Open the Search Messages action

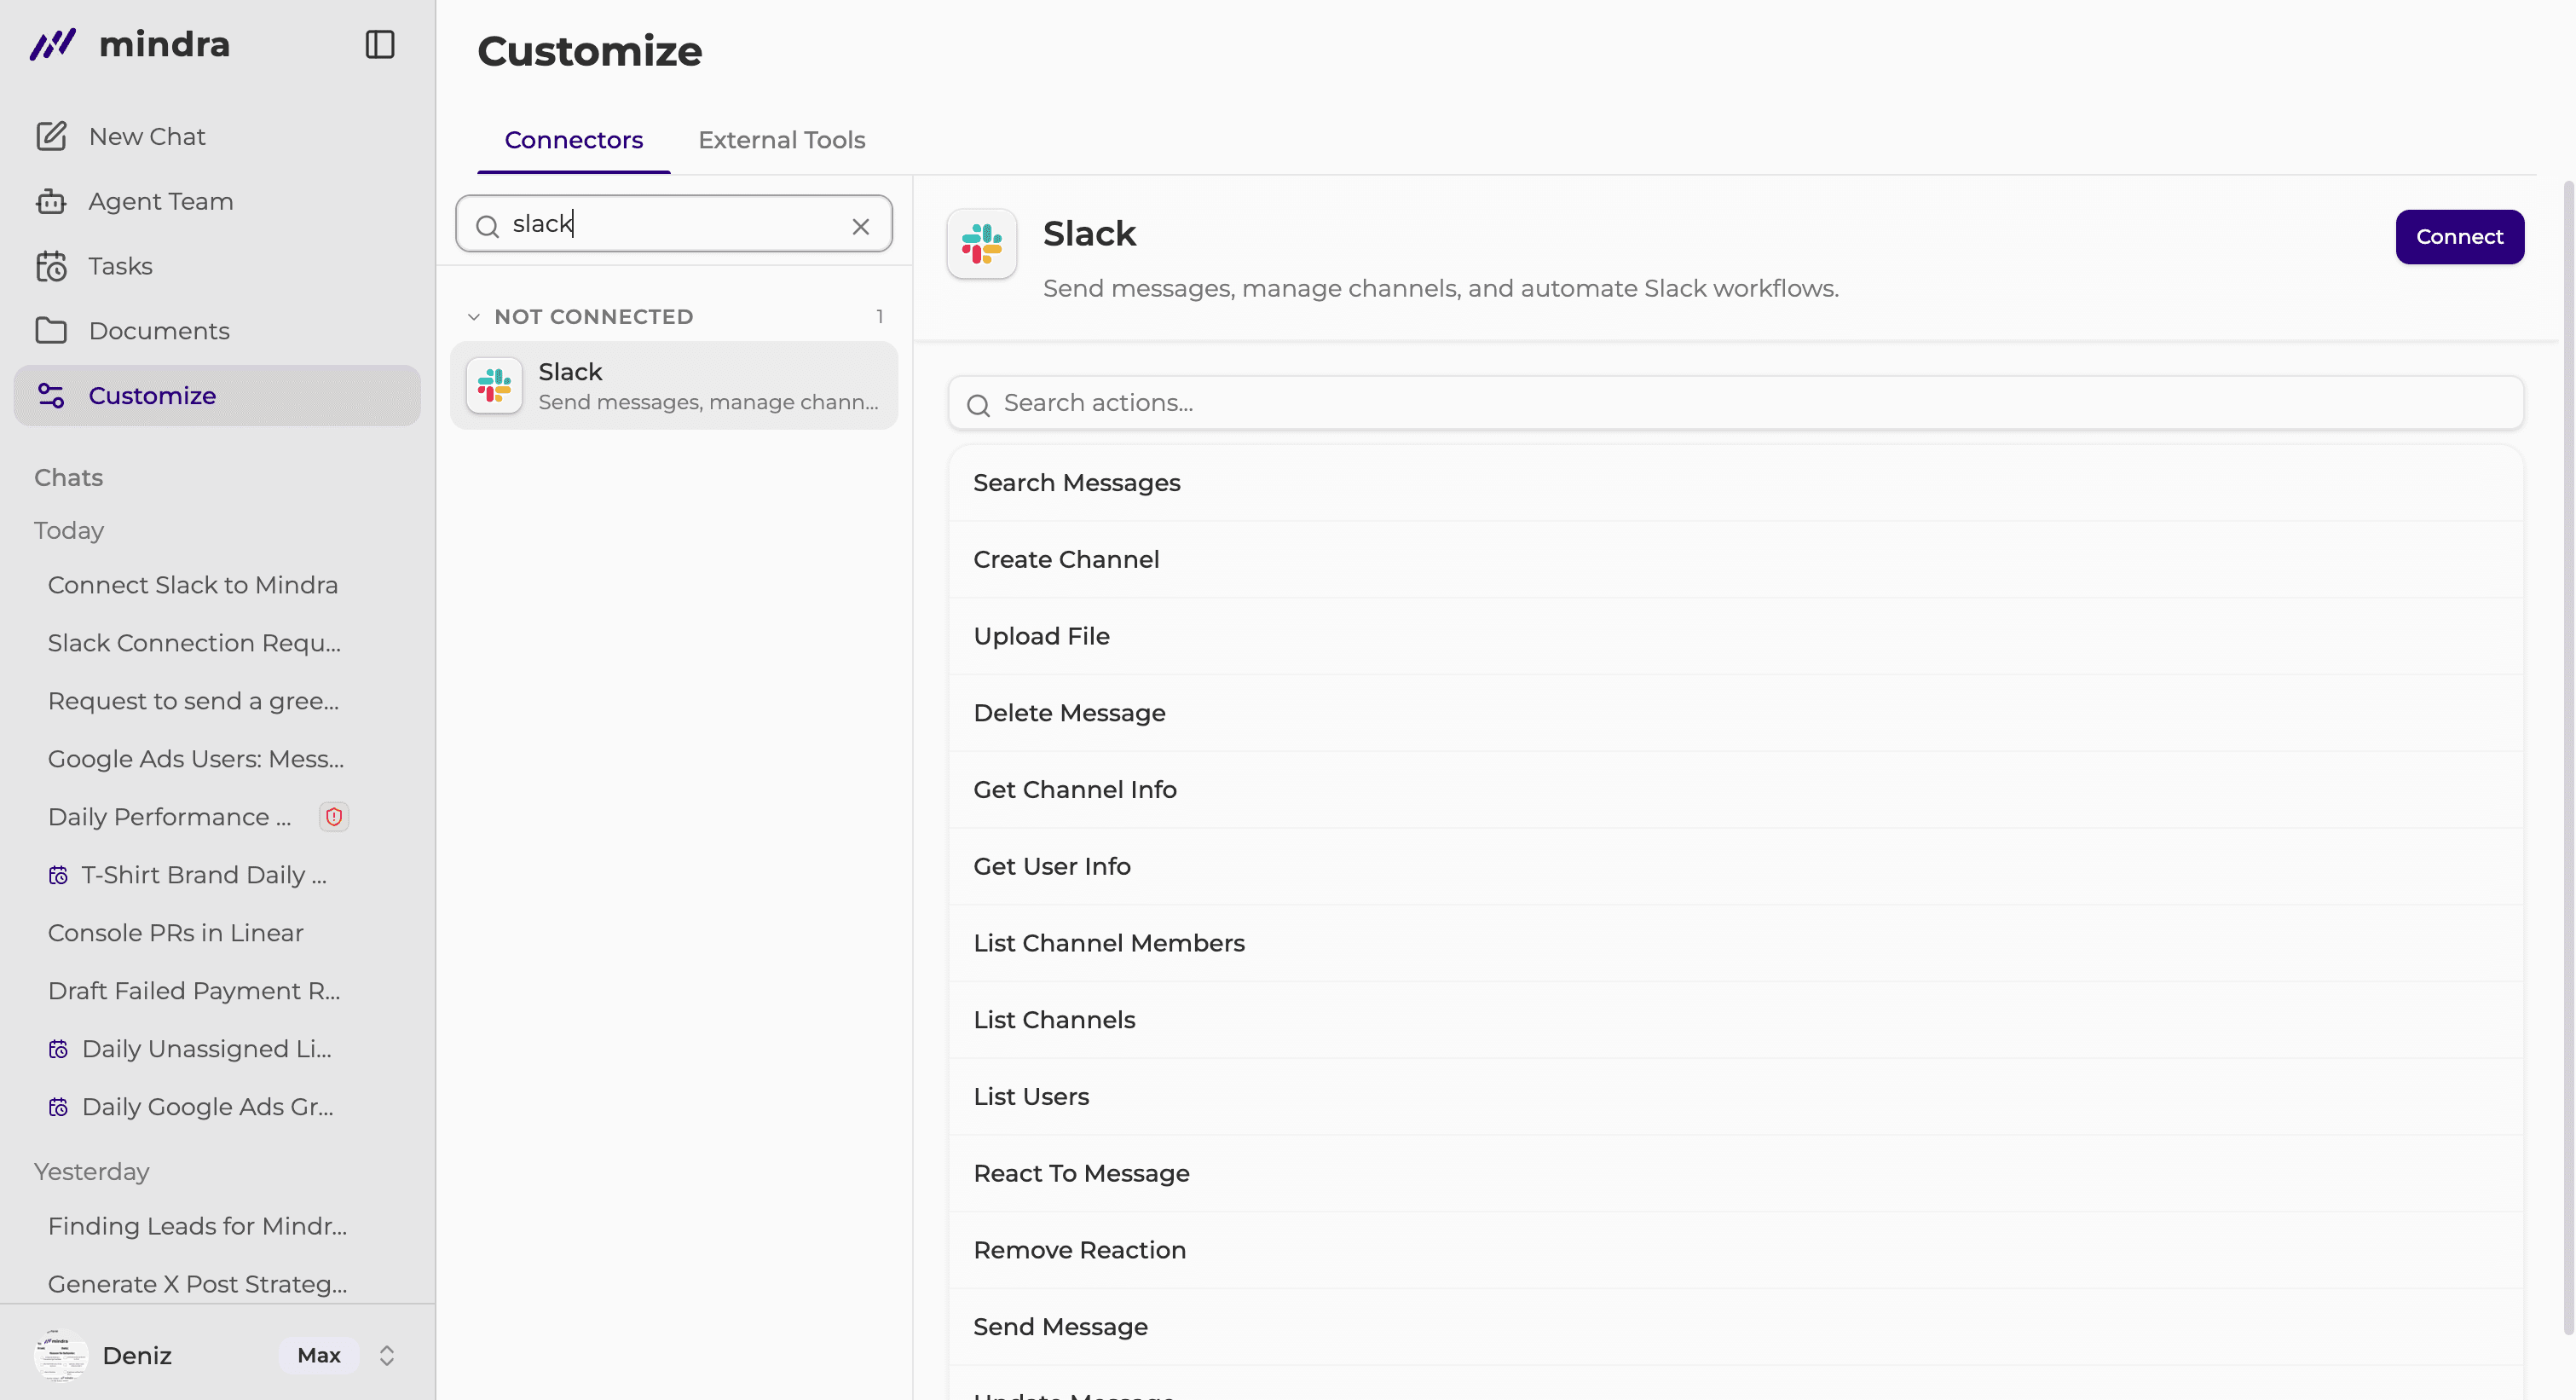point(1736,483)
